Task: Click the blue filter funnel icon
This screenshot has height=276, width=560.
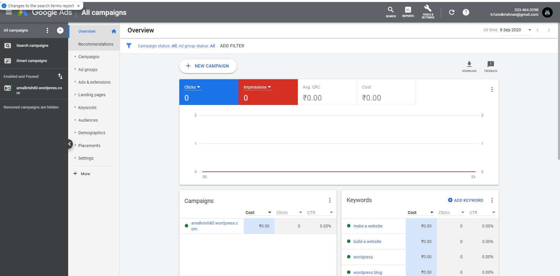Action: point(129,46)
